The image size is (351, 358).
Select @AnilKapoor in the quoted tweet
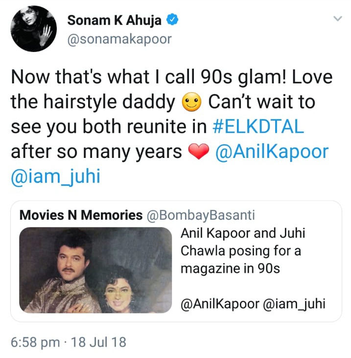(220, 304)
